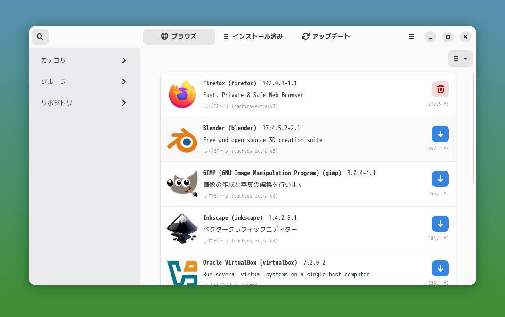The image size is (505, 317).
Task: Click GIMP size 155.1 MB
Action: pyautogui.click(x=438, y=193)
